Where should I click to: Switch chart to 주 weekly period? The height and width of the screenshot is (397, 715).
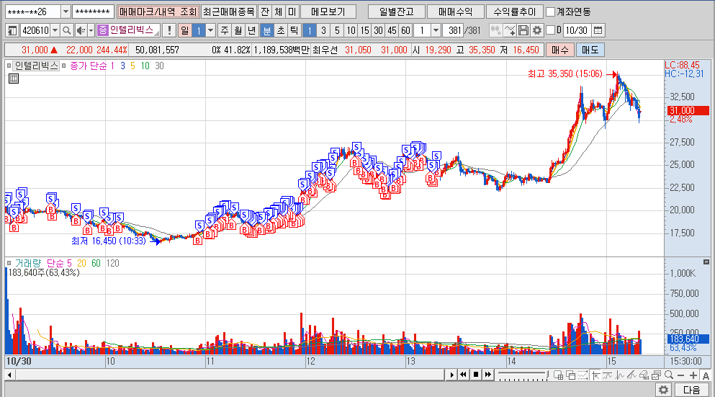[225, 30]
